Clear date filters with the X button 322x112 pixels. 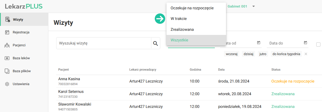click(x=306, y=54)
